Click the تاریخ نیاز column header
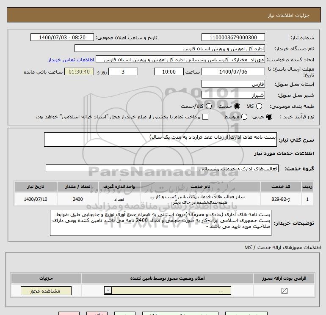326x315 pixels. click(36, 186)
